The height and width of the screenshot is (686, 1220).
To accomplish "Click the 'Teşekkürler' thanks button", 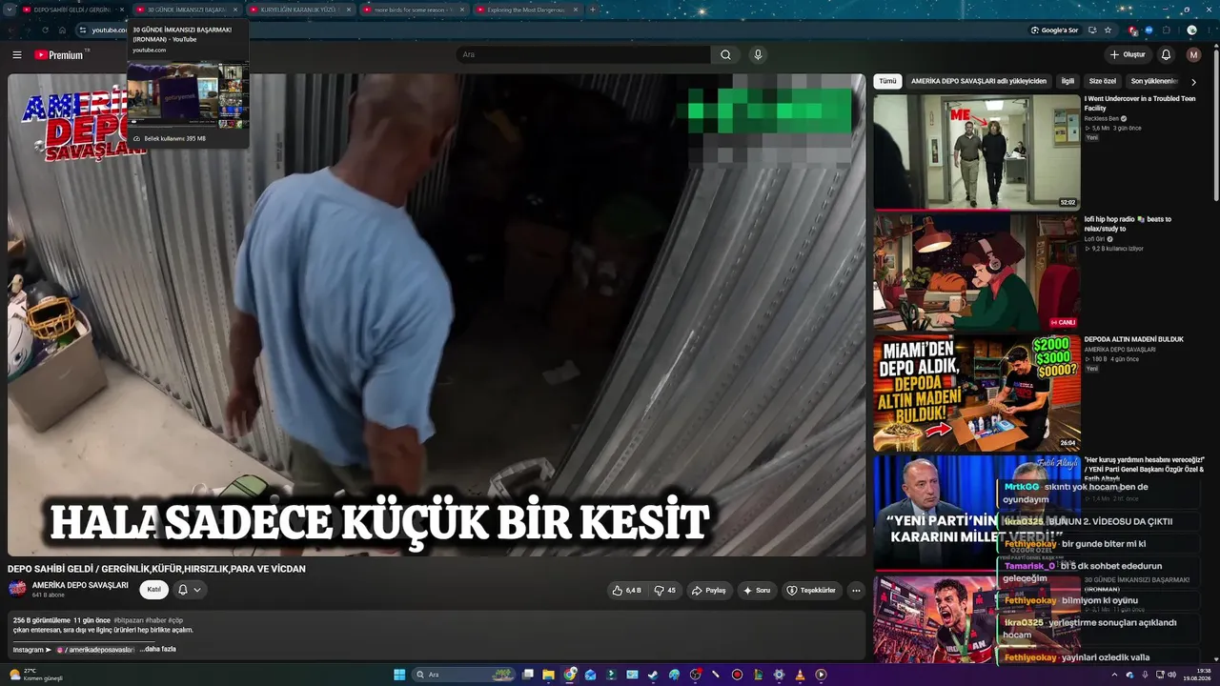I will point(811,590).
